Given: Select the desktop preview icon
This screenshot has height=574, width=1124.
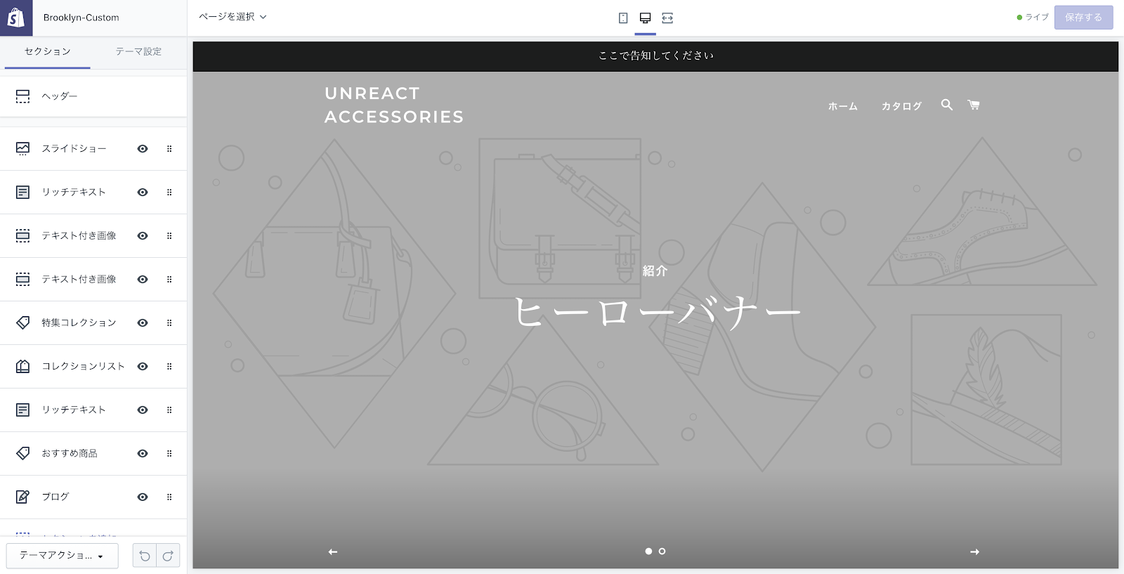Looking at the screenshot, I should point(645,18).
